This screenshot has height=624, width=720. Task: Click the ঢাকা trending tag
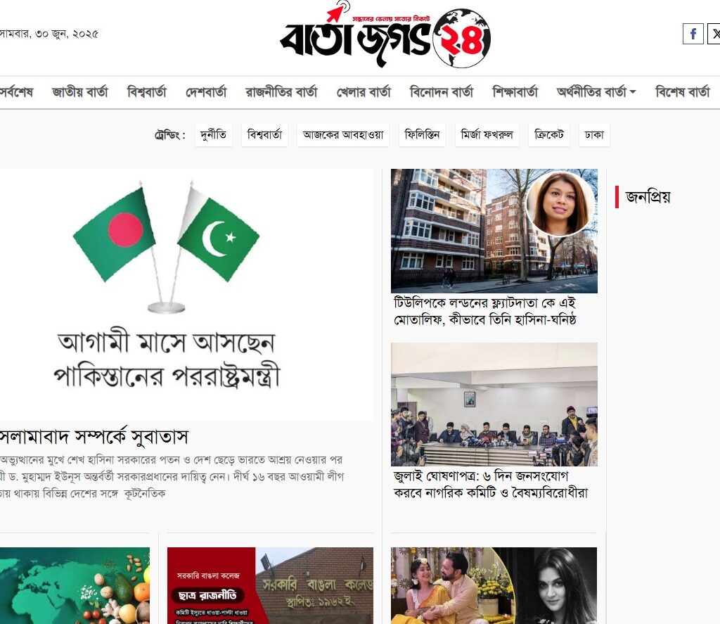pos(594,134)
